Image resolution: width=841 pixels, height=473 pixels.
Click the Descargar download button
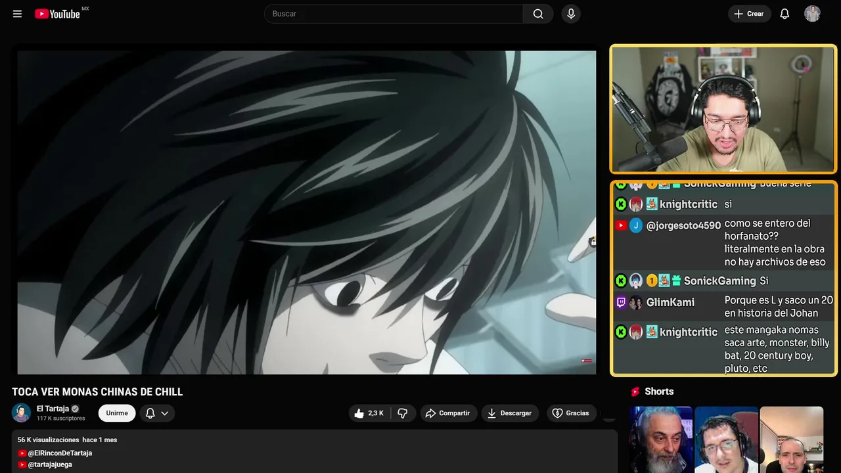[x=510, y=413]
